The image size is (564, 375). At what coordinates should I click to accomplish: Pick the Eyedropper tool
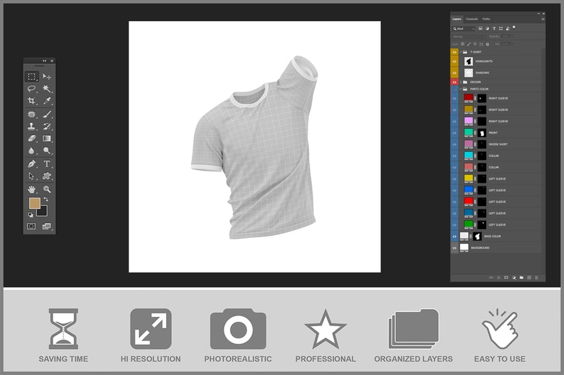(47, 101)
